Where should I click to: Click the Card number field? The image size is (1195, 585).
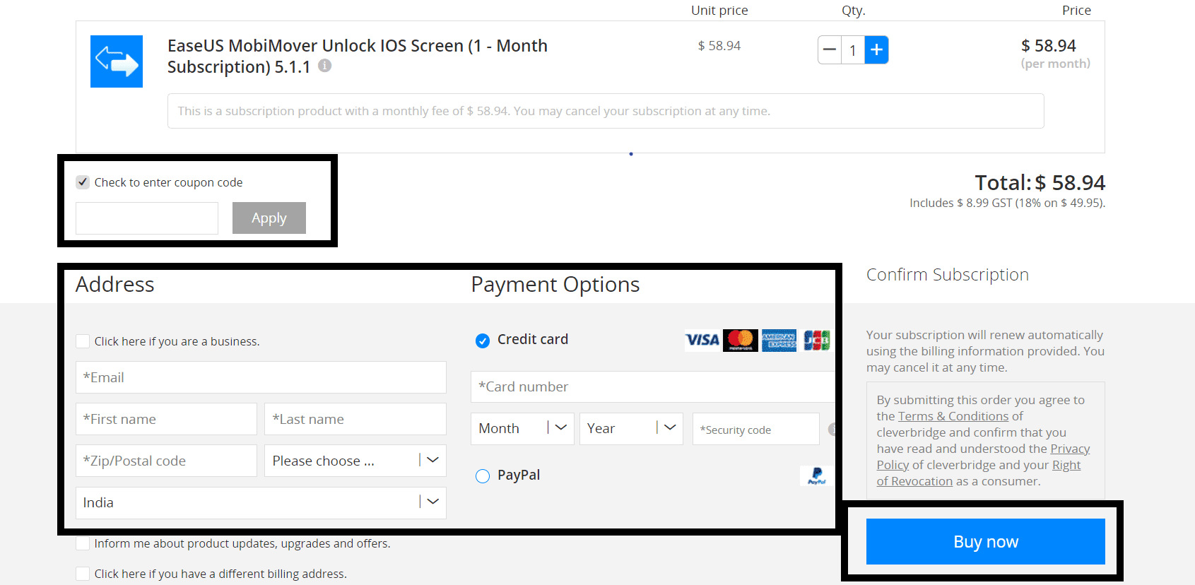(x=653, y=387)
